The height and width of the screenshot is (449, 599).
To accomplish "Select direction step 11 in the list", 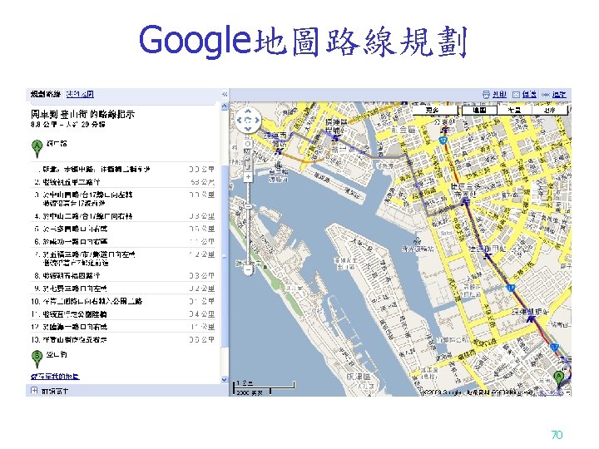I will 122,314.
